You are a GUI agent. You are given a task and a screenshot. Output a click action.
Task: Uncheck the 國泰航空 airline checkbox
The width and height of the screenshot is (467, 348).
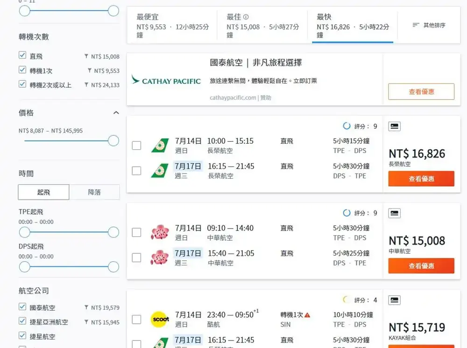[22, 306]
